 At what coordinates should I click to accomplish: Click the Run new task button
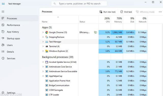(107, 12)
